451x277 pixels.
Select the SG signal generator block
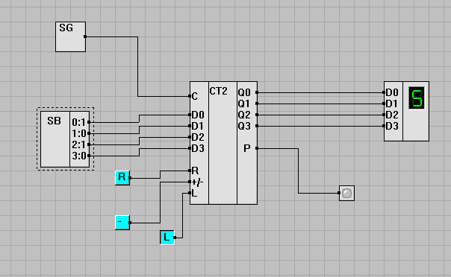tap(70, 36)
